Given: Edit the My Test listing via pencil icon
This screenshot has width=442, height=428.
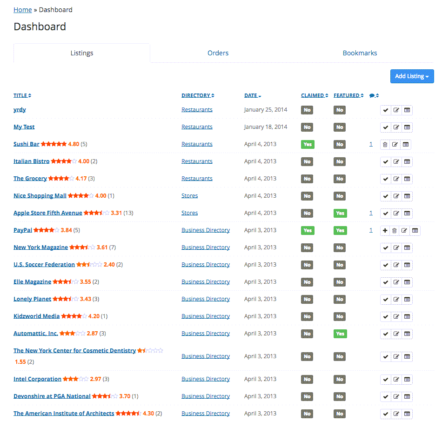Looking at the screenshot, I should click(x=396, y=127).
